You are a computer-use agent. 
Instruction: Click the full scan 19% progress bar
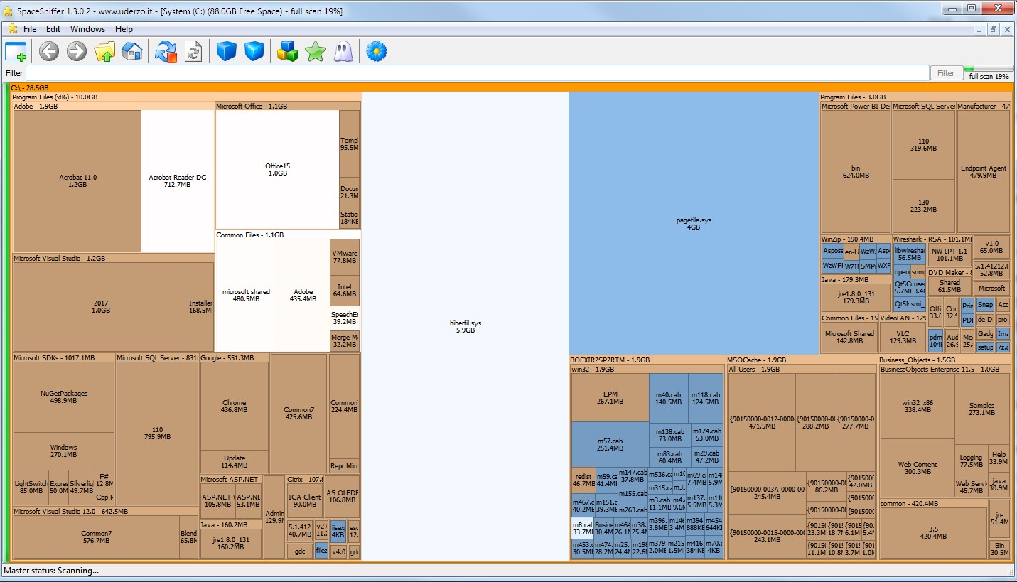(989, 69)
